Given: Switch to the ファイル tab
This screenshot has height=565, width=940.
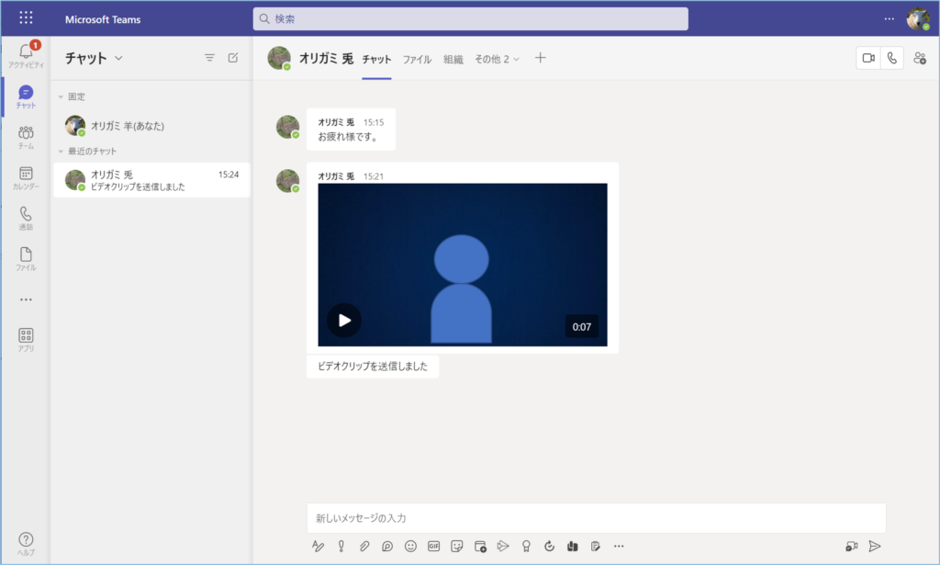Looking at the screenshot, I should (417, 59).
